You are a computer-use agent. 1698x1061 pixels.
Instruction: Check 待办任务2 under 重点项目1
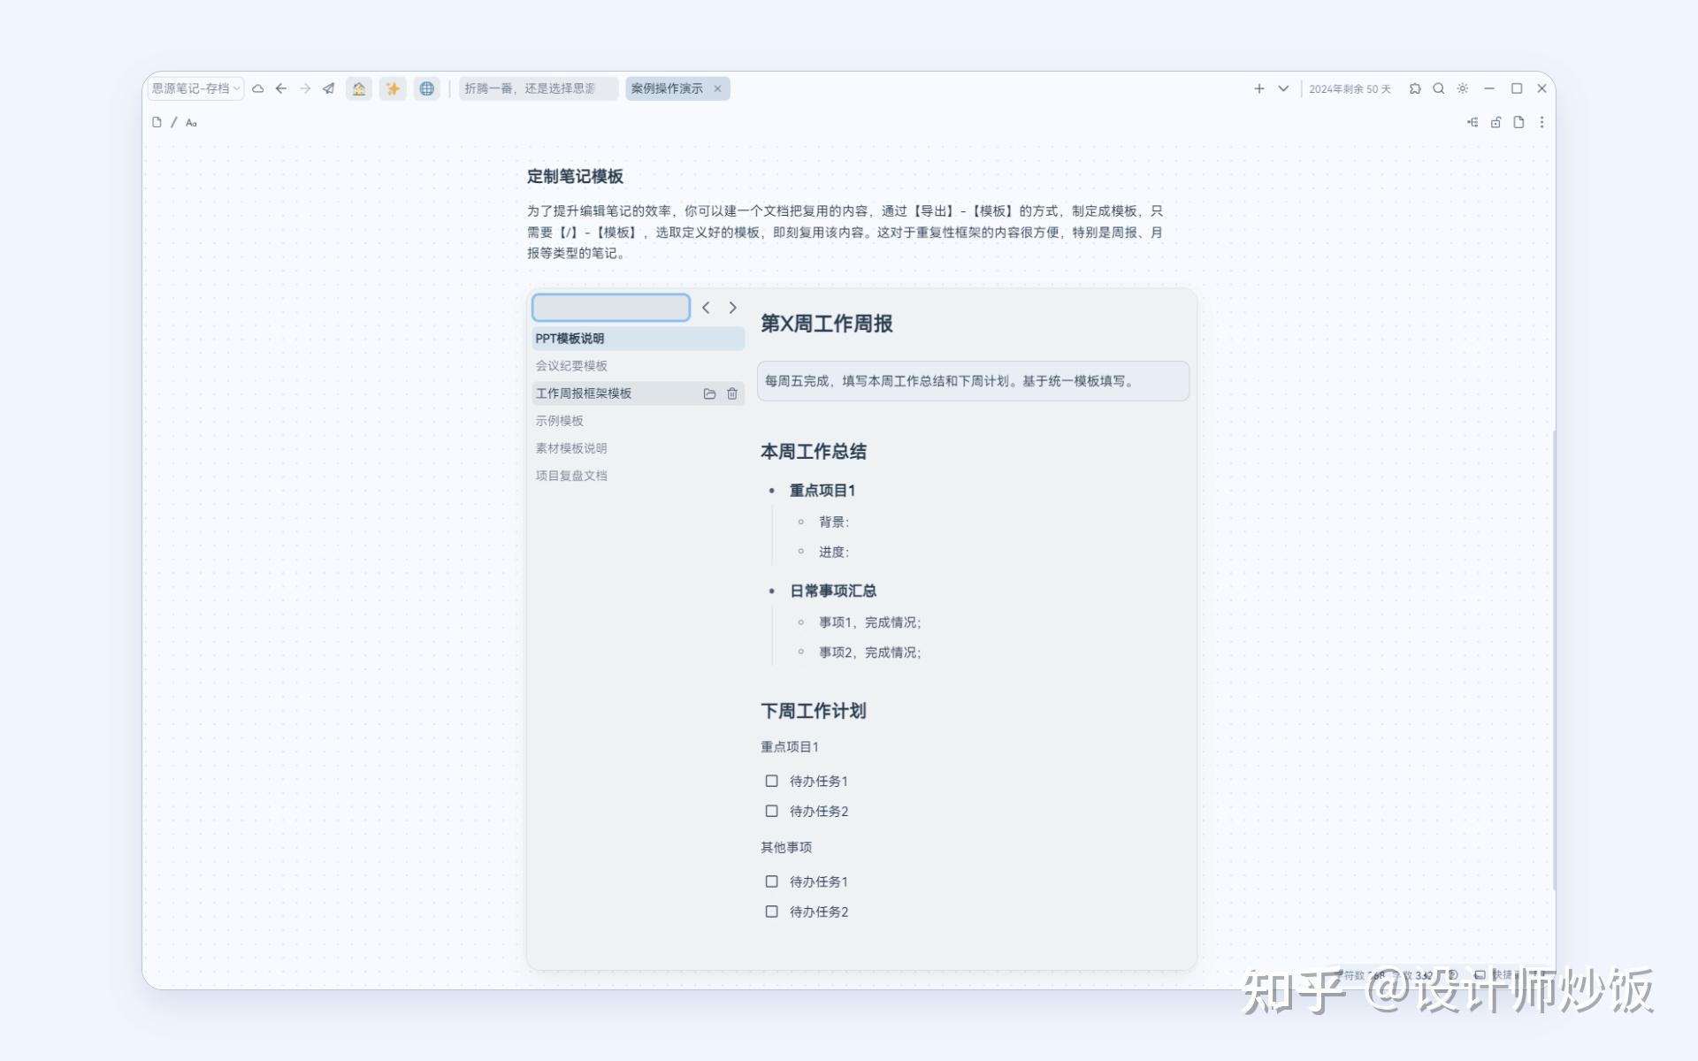point(771,811)
